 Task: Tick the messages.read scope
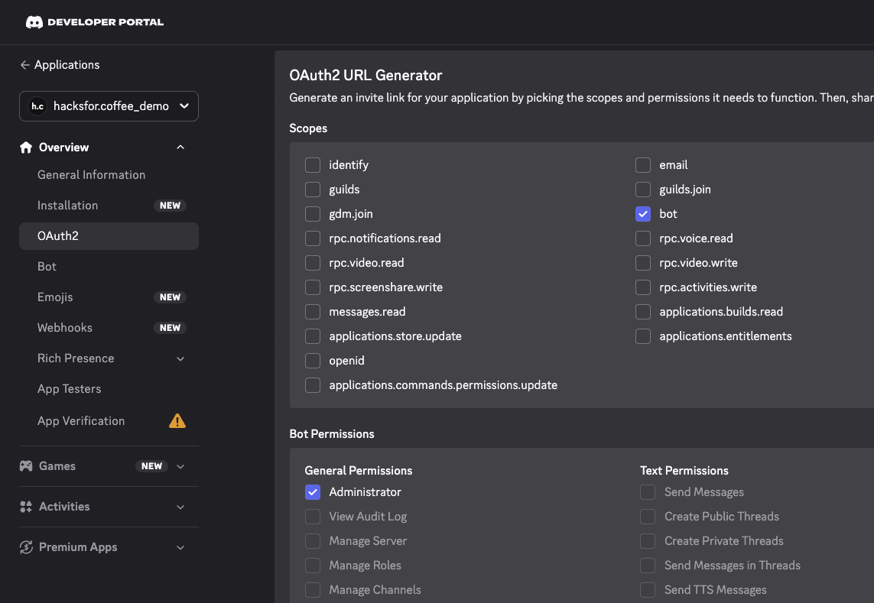tap(313, 312)
